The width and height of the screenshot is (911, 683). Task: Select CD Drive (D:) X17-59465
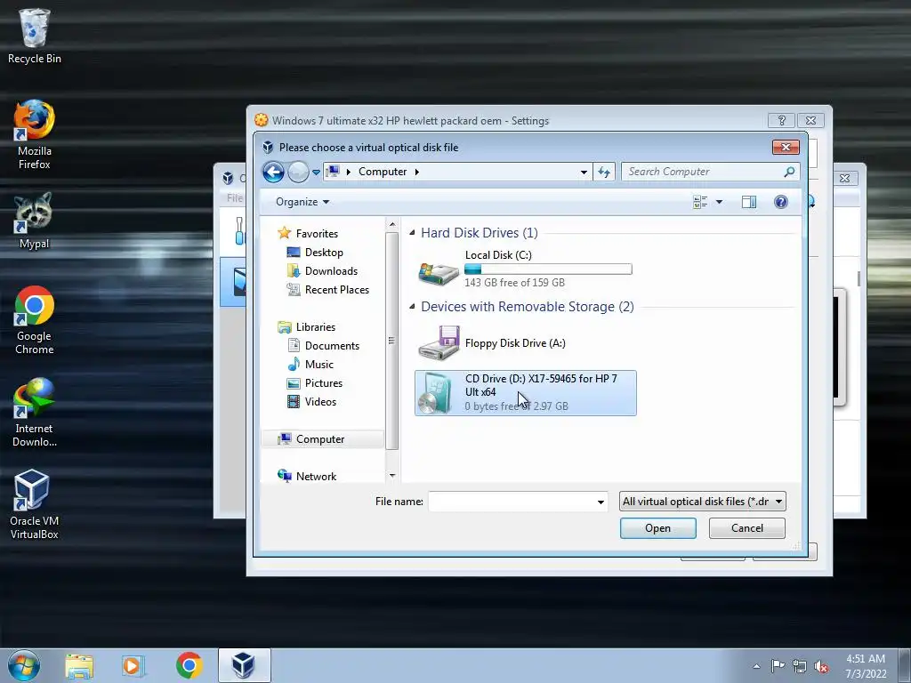pyautogui.click(x=525, y=392)
